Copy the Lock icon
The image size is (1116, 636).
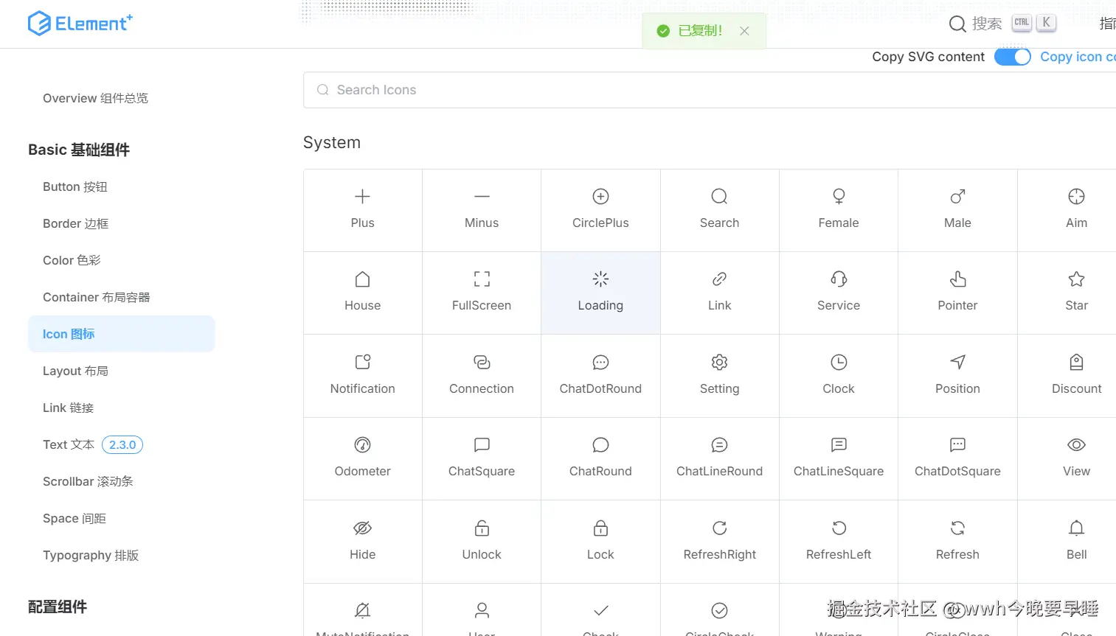click(600, 542)
